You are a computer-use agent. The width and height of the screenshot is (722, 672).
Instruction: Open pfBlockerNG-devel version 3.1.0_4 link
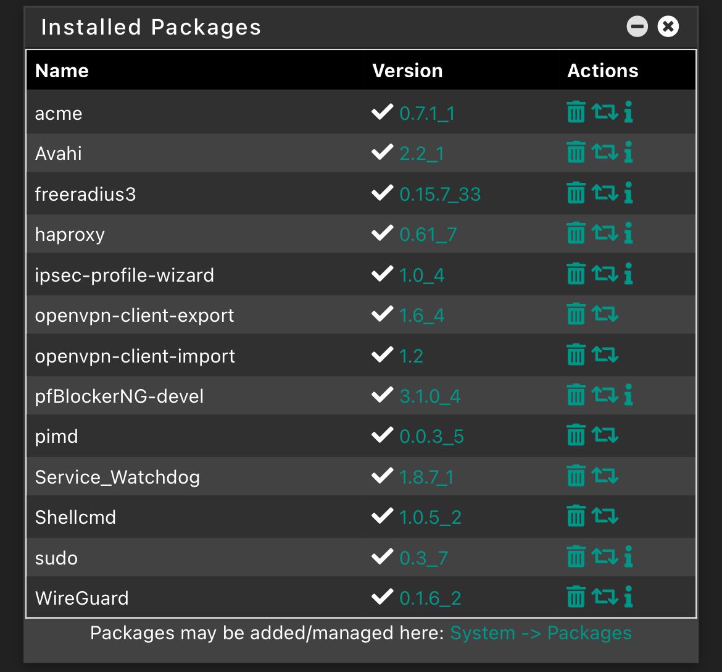pyautogui.click(x=430, y=397)
